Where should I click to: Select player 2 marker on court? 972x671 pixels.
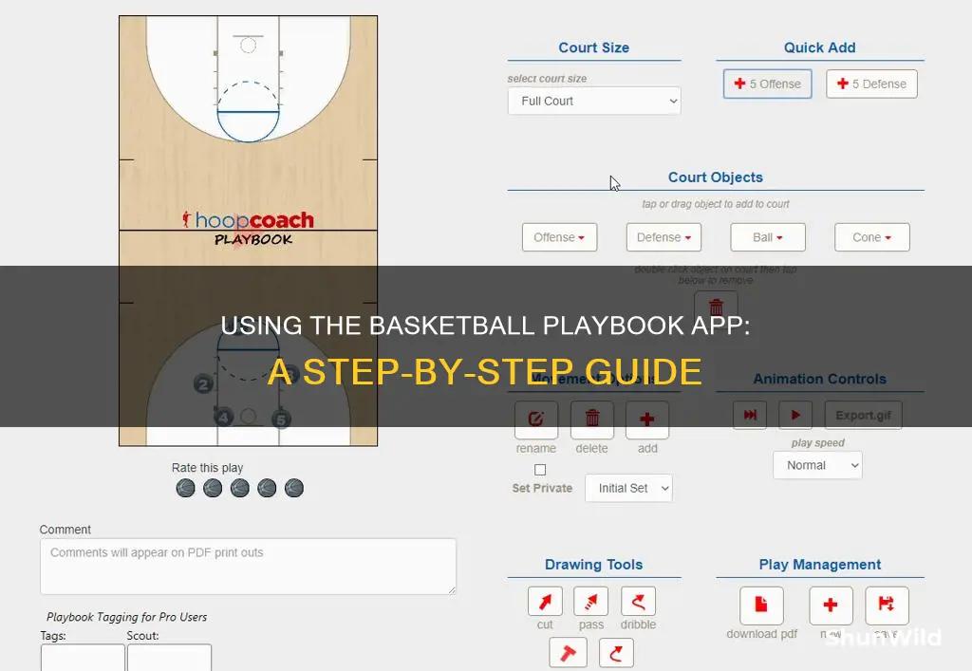click(203, 384)
